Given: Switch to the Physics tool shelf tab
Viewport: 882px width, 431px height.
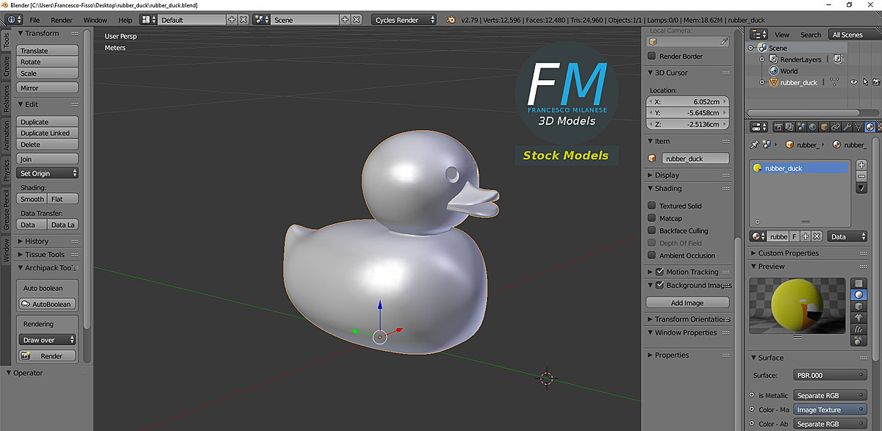Looking at the screenshot, I should (7, 170).
